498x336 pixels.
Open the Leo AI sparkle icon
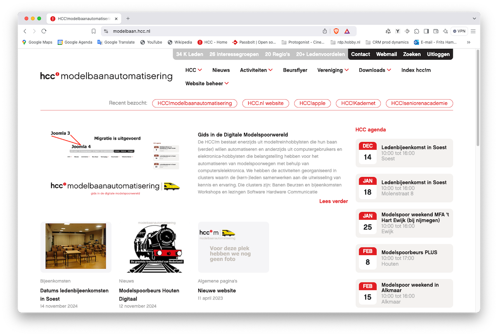[x=445, y=31]
